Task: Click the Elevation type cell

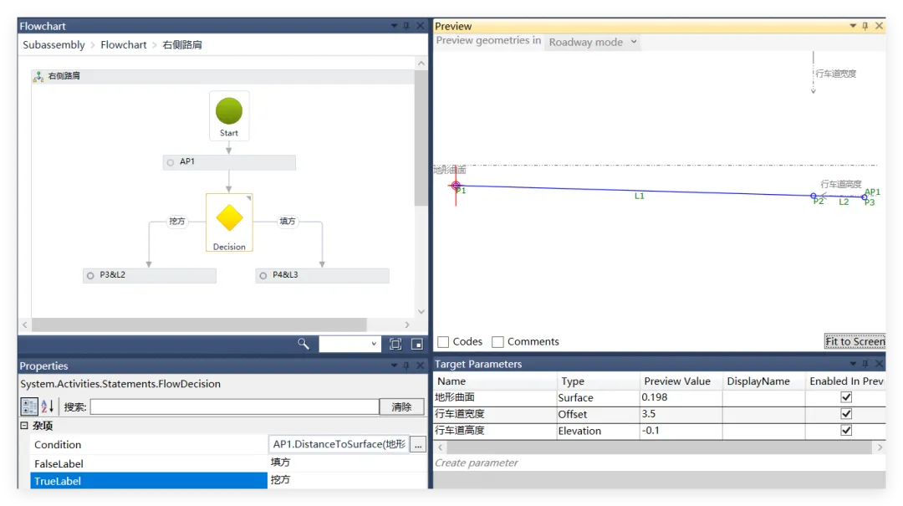Action: [x=599, y=431]
